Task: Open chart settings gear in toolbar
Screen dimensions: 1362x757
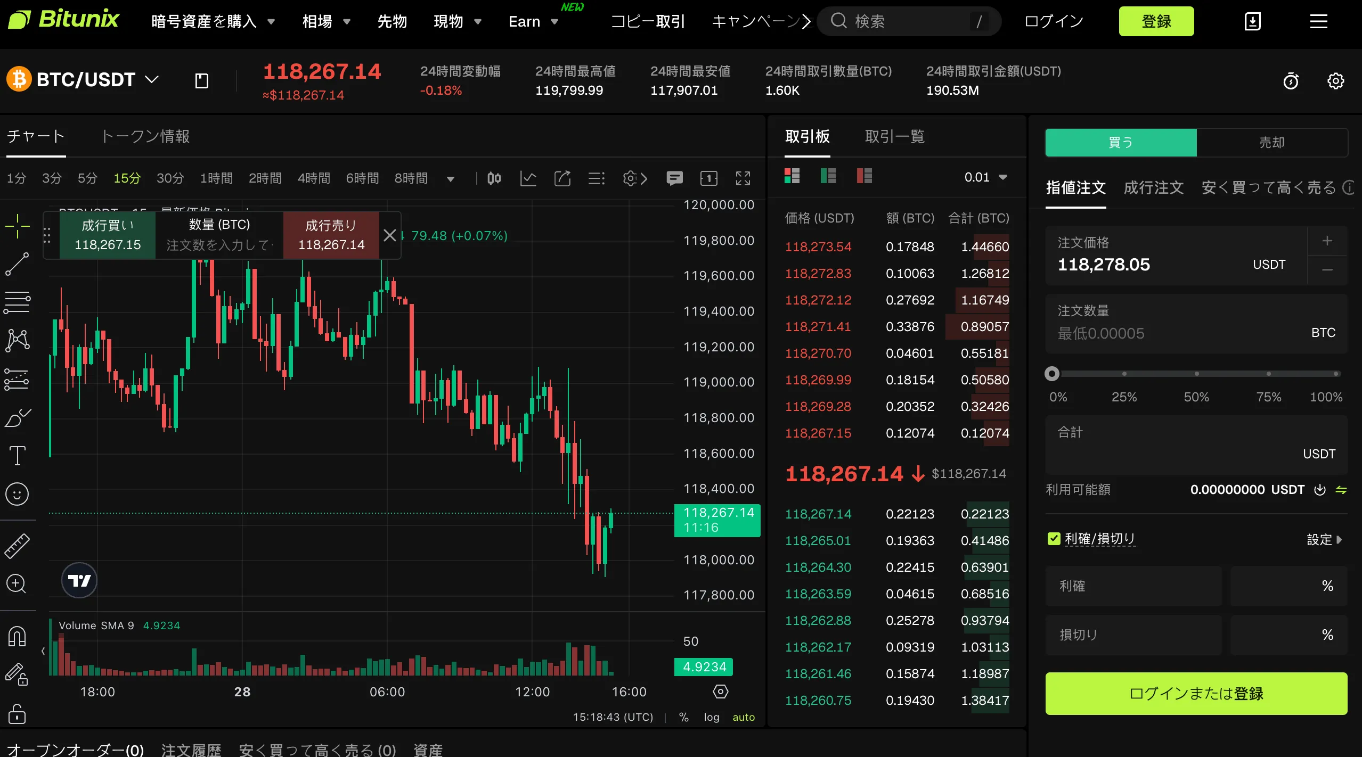Action: (630, 178)
